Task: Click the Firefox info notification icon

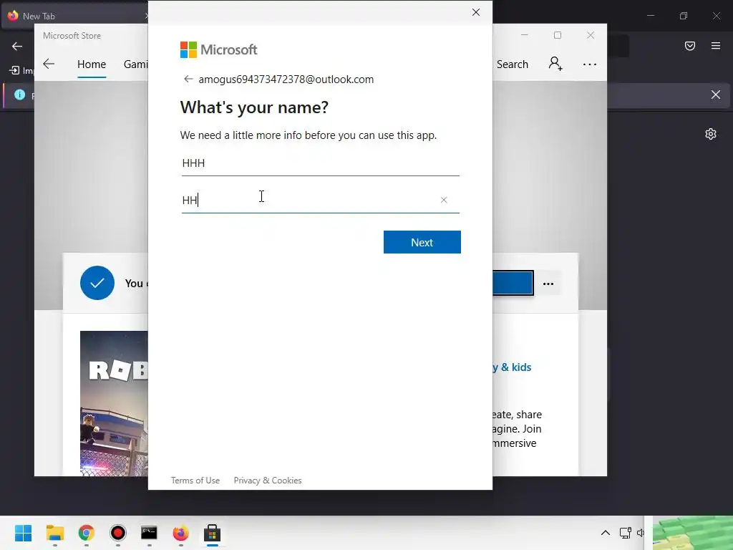Action: point(19,95)
